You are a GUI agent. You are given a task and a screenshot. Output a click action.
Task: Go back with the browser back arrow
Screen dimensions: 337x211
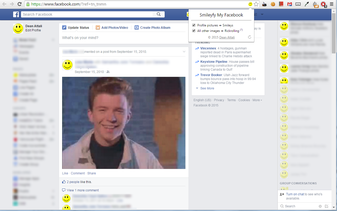pyautogui.click(x=4, y=4)
